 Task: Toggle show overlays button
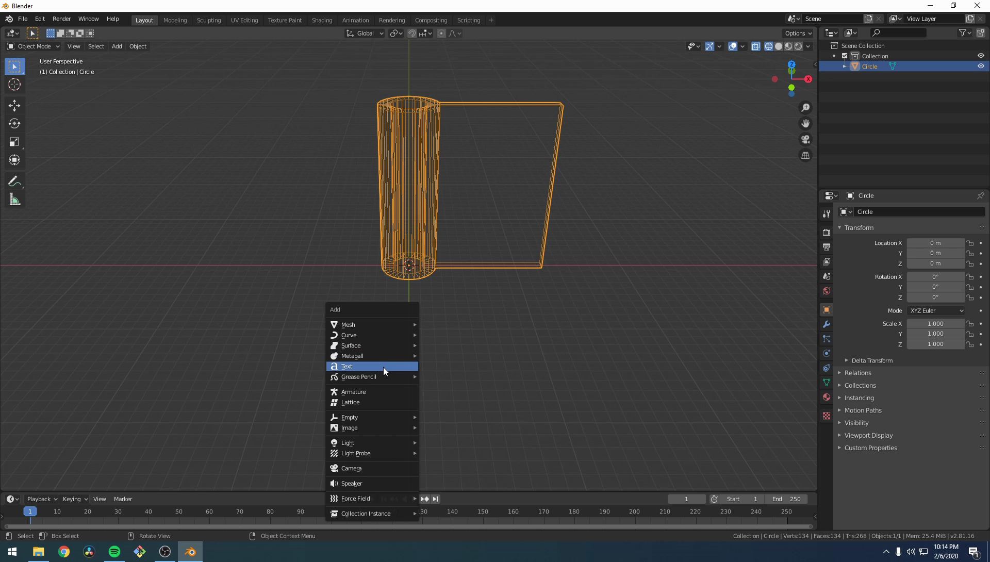pos(733,46)
